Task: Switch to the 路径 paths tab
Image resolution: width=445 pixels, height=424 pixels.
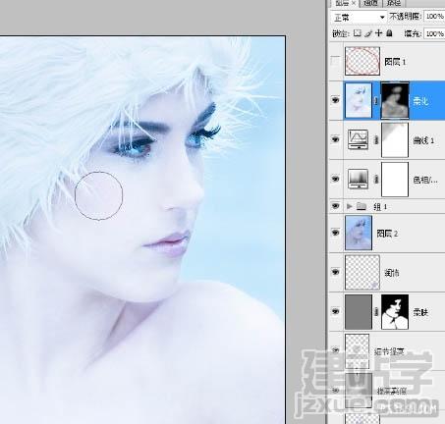Action: 394,3
